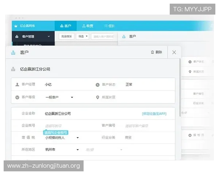
Task: Switch to the 收费 tab
Action: (x=88, y=26)
